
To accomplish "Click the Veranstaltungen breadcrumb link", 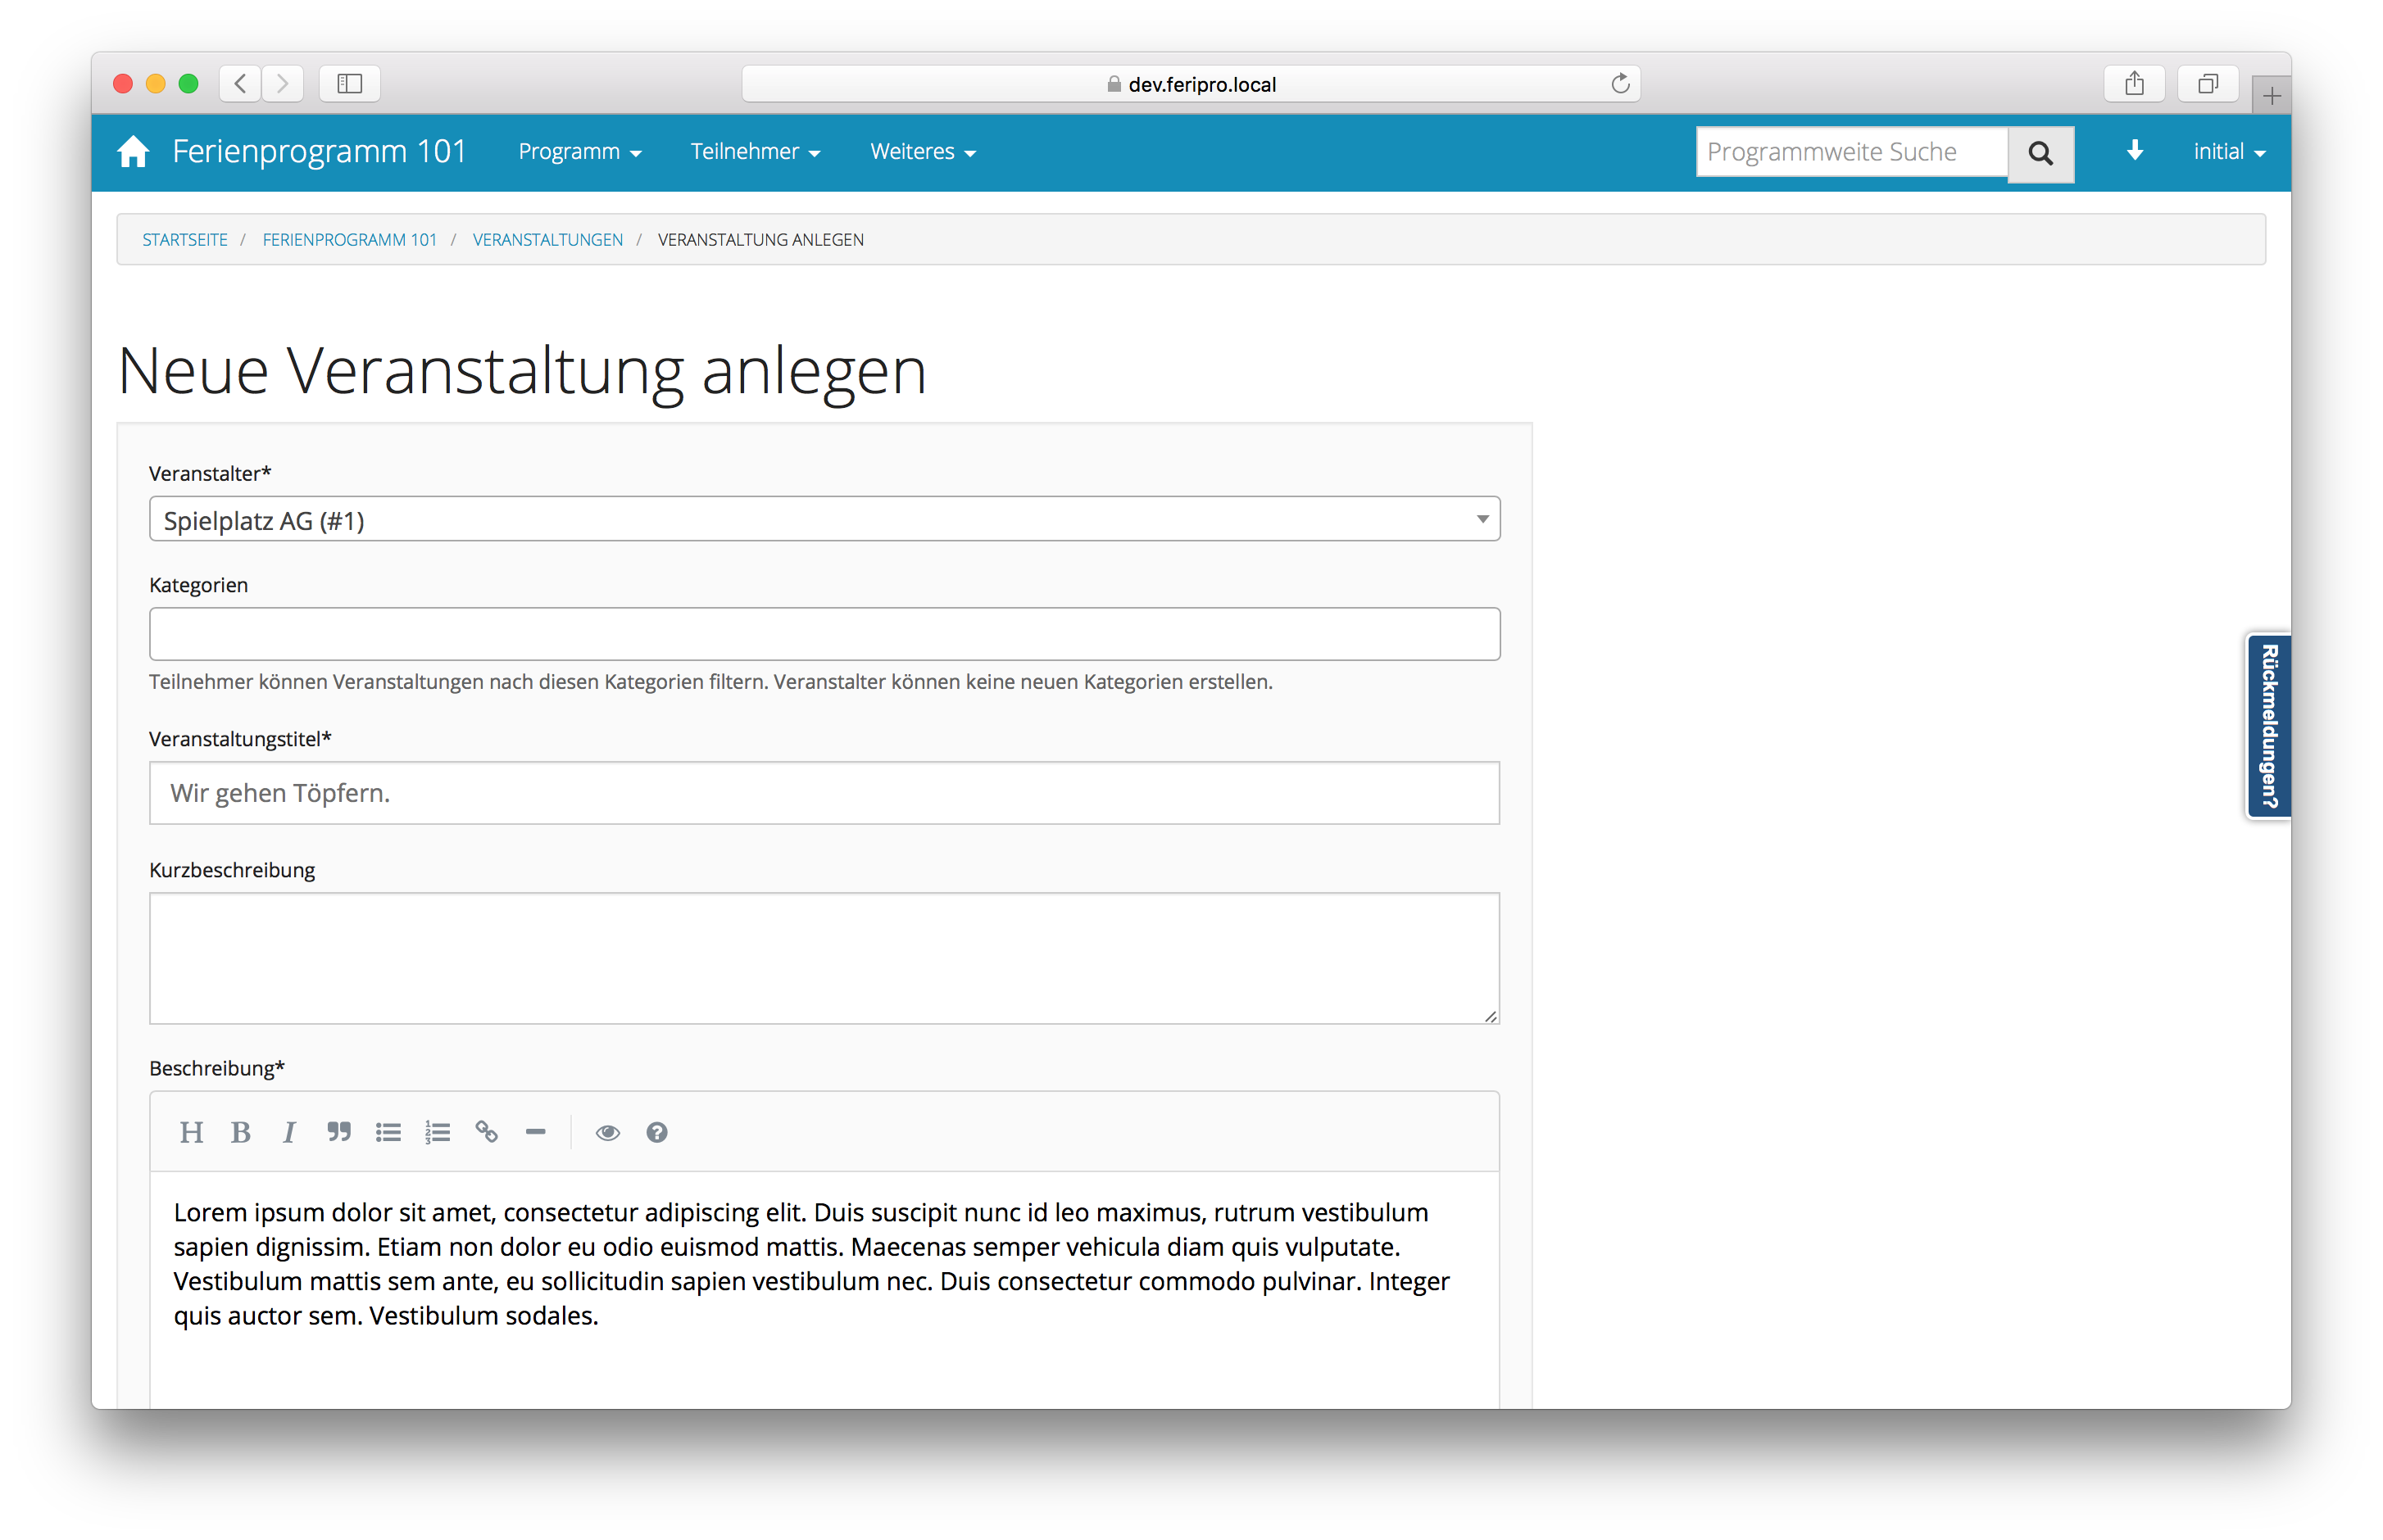I will pyautogui.click(x=547, y=240).
